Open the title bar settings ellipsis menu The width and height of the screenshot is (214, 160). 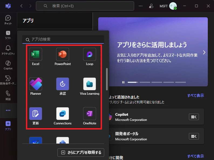click(x=141, y=6)
